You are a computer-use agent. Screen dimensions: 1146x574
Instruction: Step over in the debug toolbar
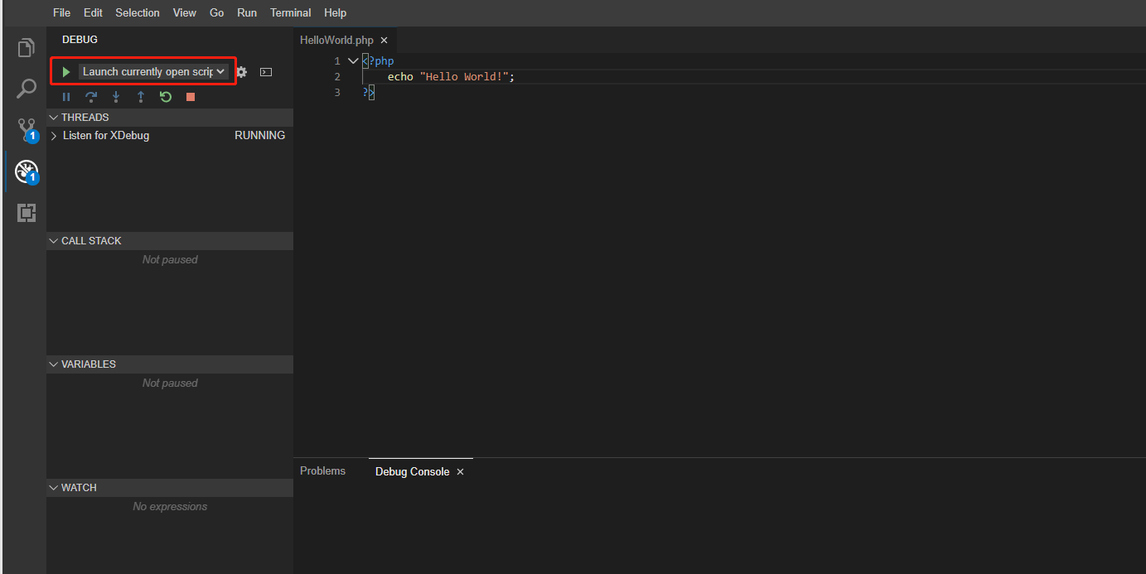[91, 97]
